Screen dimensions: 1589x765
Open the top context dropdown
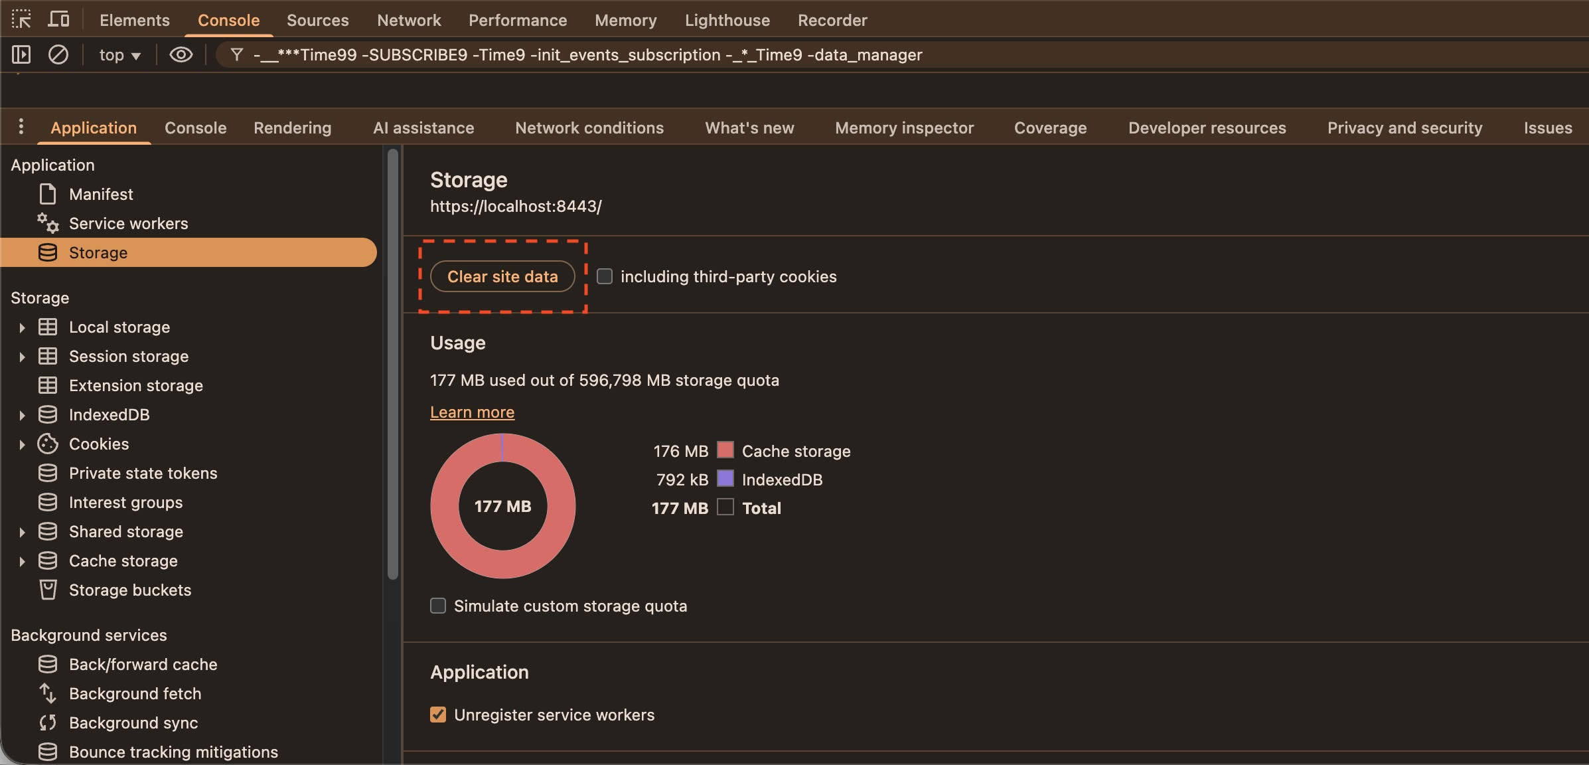(119, 54)
